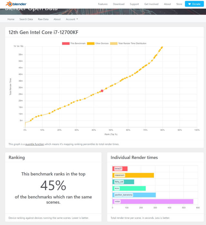Image resolution: width=206 pixels, height=225 pixels.
Task: Open the Raw Data tab
Action: 43,19
